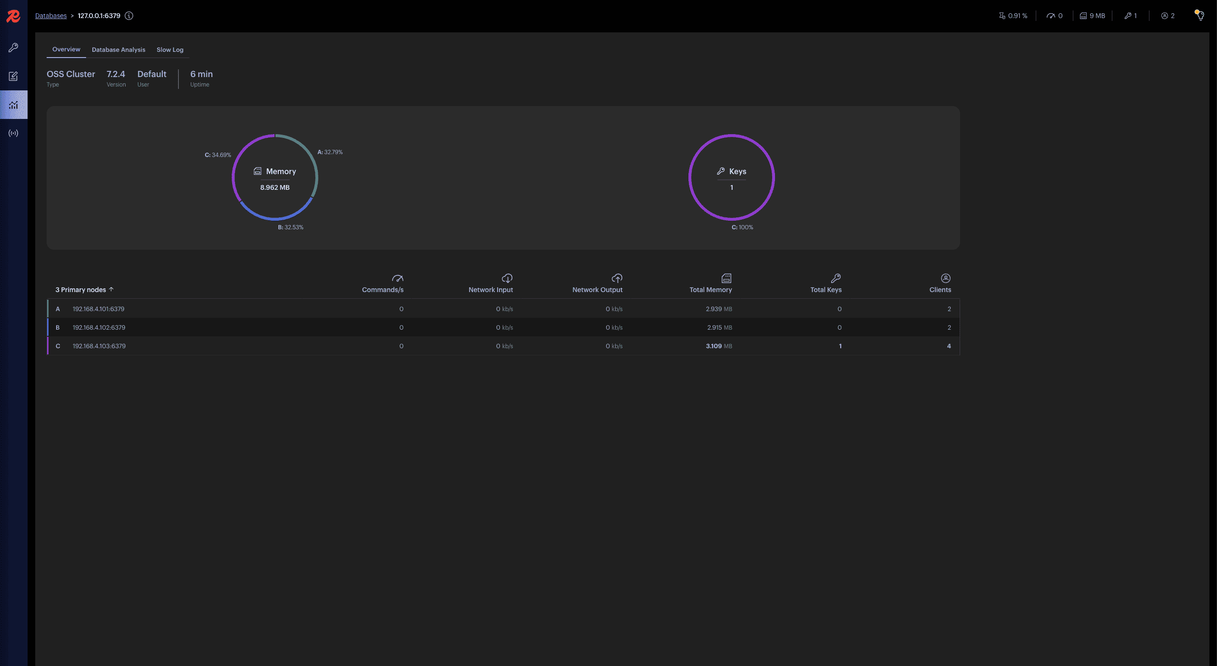Select Analysis Tools chart icon in sidebar

(x=13, y=105)
